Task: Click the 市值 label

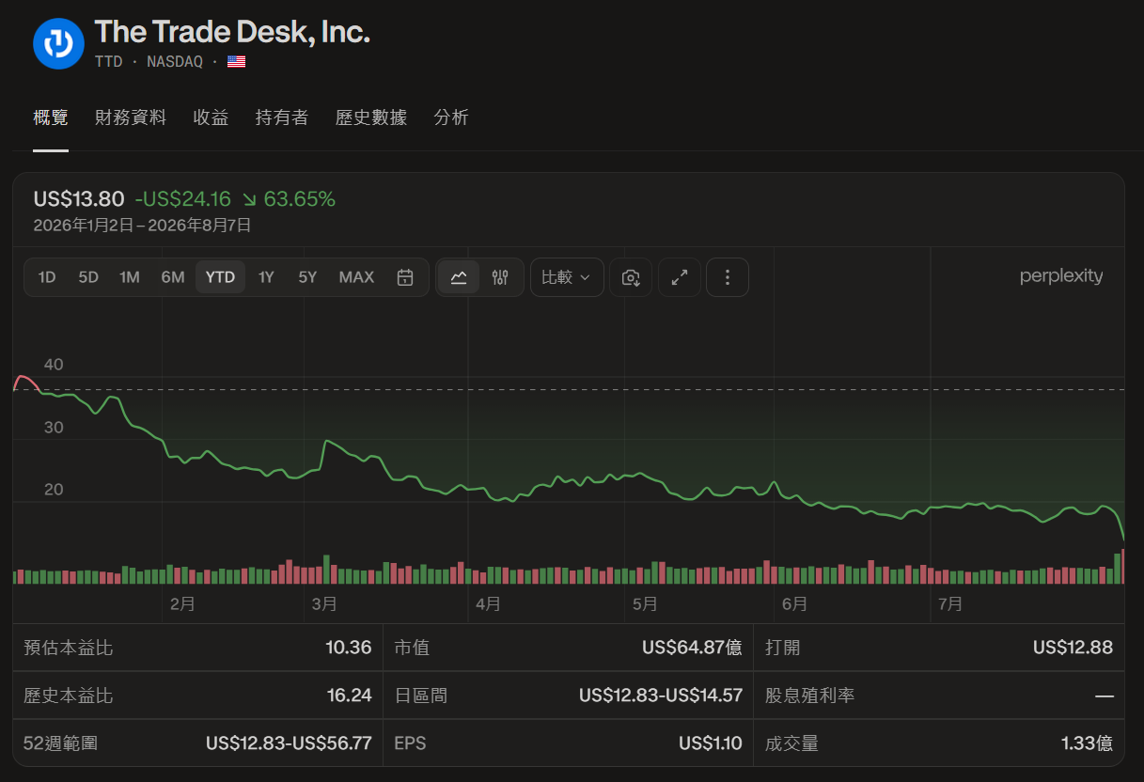Action: coord(412,648)
